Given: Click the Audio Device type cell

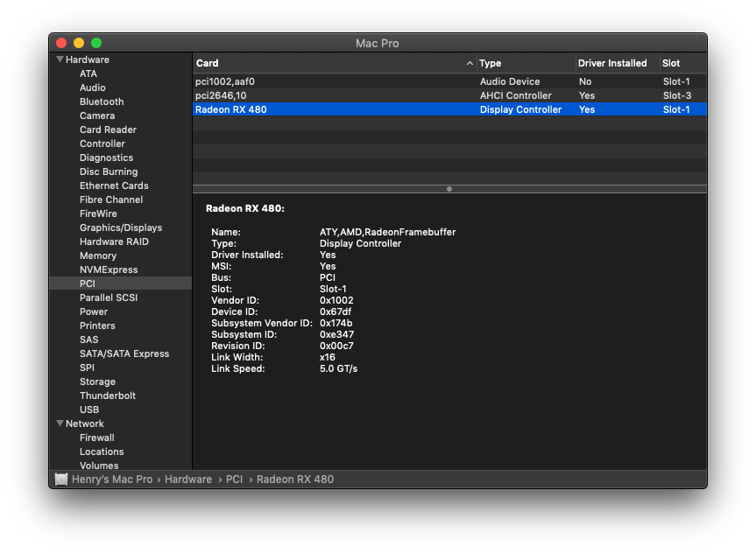Looking at the screenshot, I should (510, 81).
